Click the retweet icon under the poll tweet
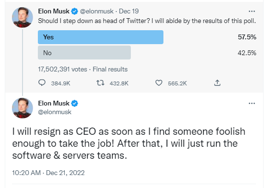Screen dimensions: 266x188 (101, 83)
